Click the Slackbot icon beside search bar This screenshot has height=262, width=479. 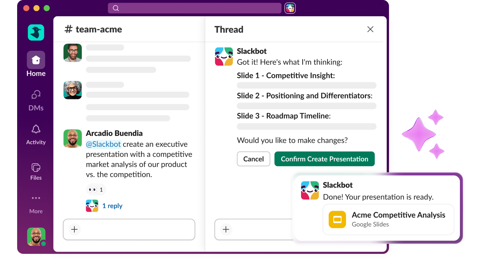(x=290, y=8)
